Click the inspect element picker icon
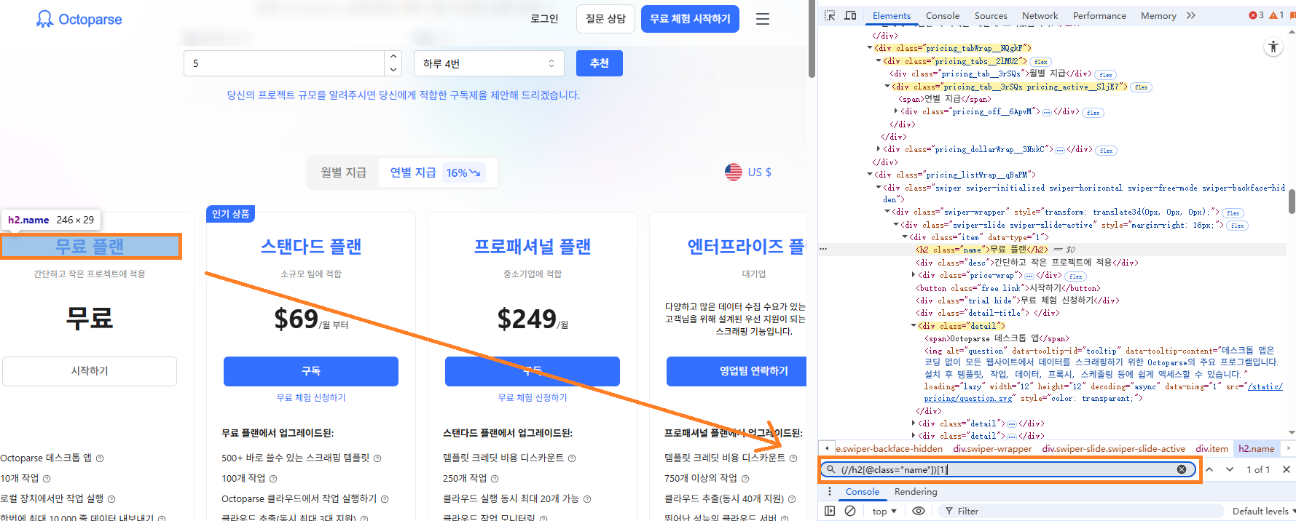1296x521 pixels. tap(830, 15)
